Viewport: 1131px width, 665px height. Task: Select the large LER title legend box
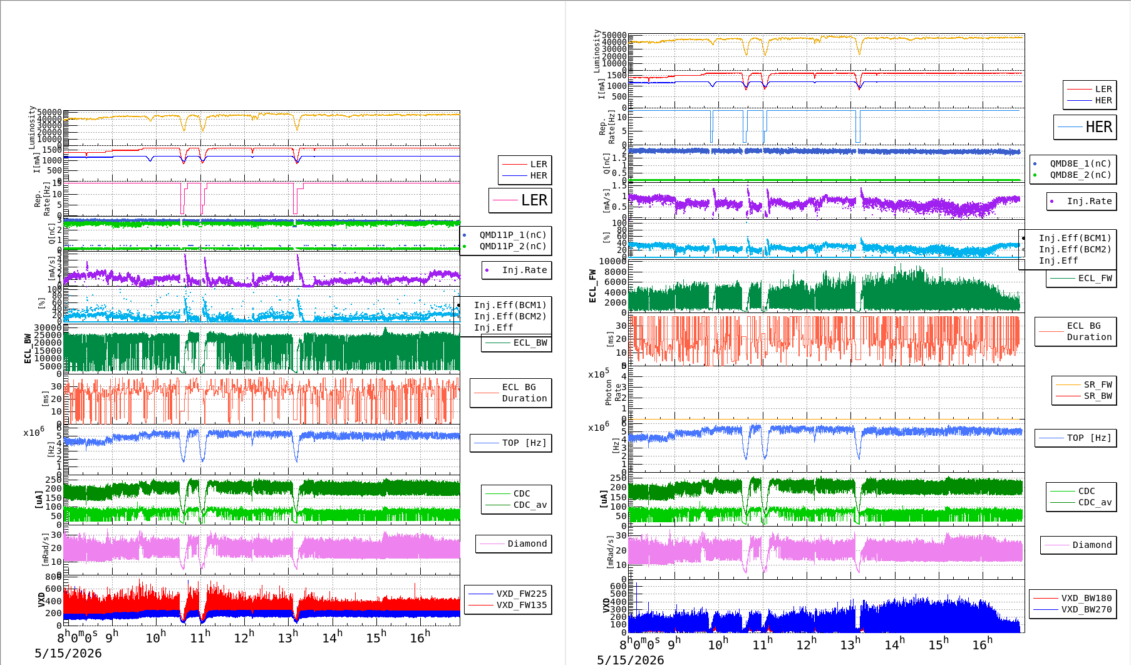pyautogui.click(x=520, y=200)
